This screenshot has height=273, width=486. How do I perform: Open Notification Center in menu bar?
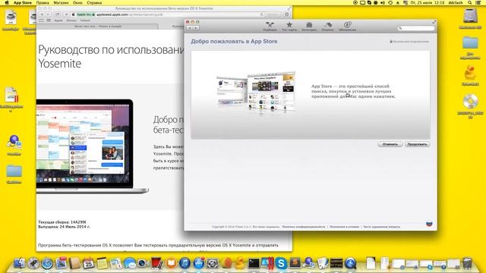point(478,2)
